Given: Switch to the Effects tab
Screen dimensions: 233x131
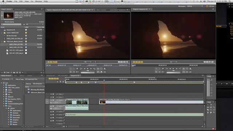Looking at the screenshot, I should pyautogui.click(x=22, y=76).
